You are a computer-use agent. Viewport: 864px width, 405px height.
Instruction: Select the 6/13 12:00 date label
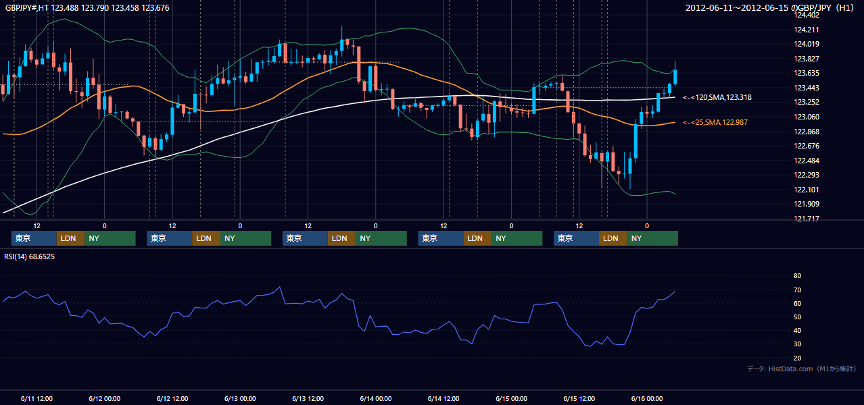click(x=308, y=398)
